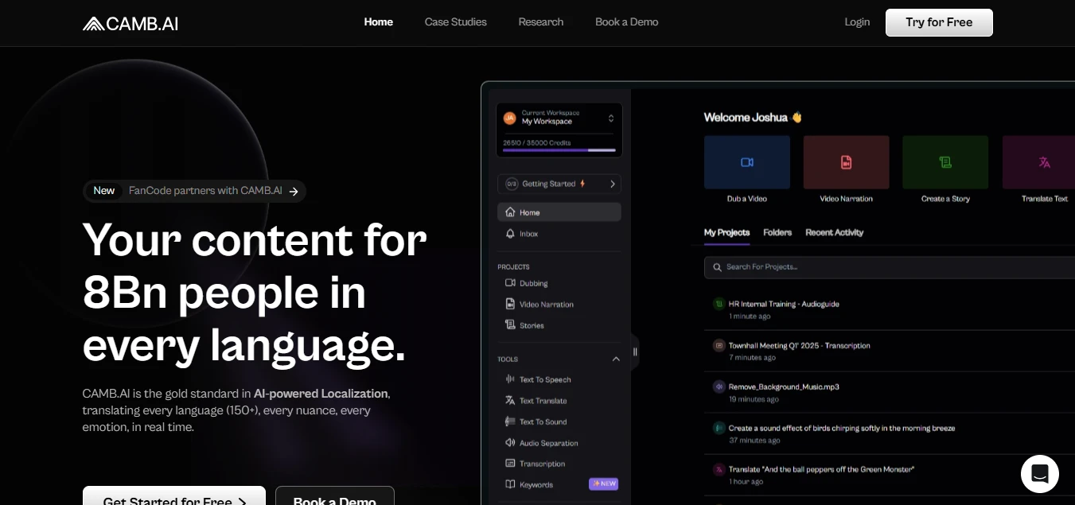The height and width of the screenshot is (505, 1075).
Task: Click the 'Welcome Joshua' heading
Action: point(753,118)
